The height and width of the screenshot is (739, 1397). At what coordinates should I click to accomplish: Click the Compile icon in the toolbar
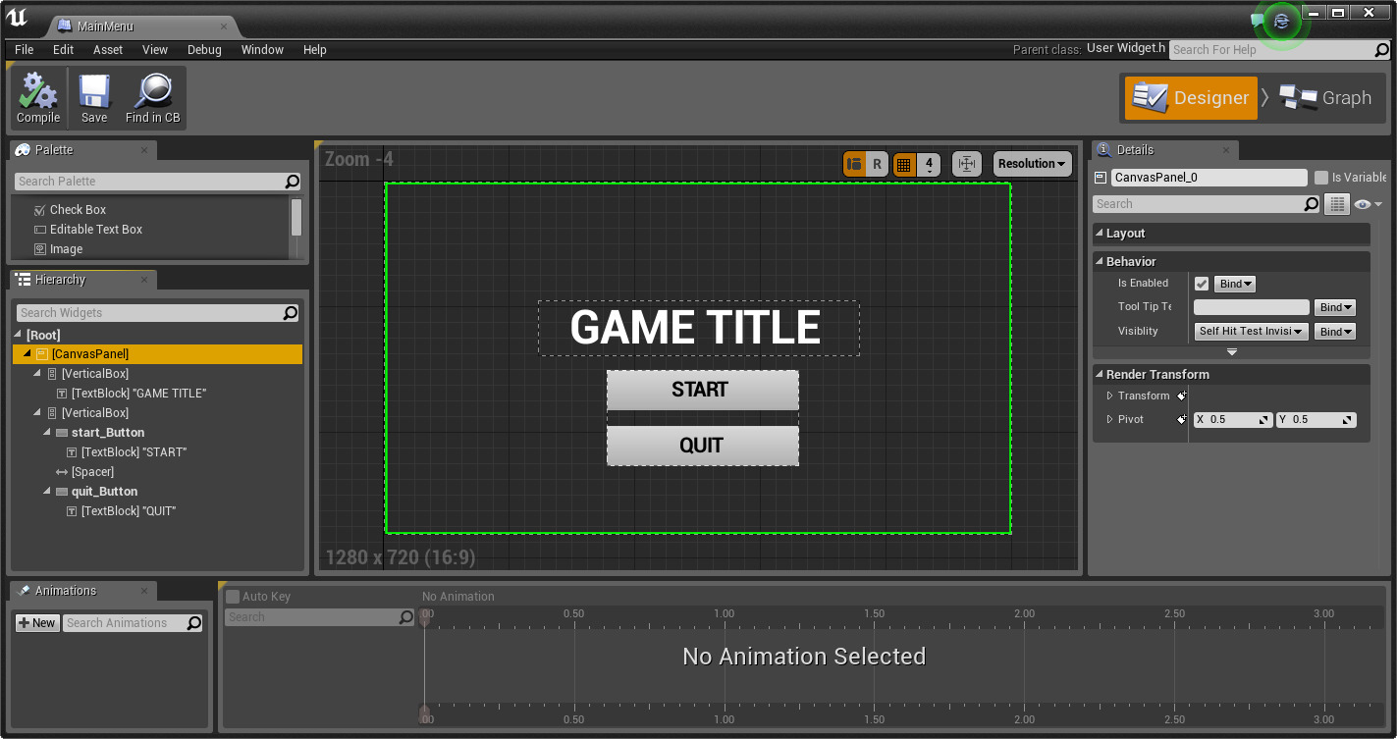(37, 96)
